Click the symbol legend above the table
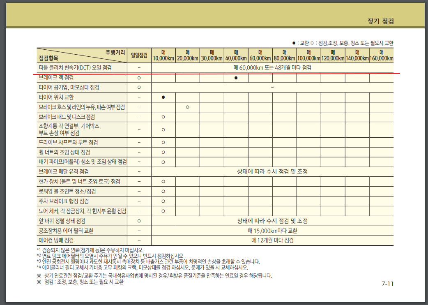Image resolution: width=428 pixels, height=305 pixels. coord(342,43)
